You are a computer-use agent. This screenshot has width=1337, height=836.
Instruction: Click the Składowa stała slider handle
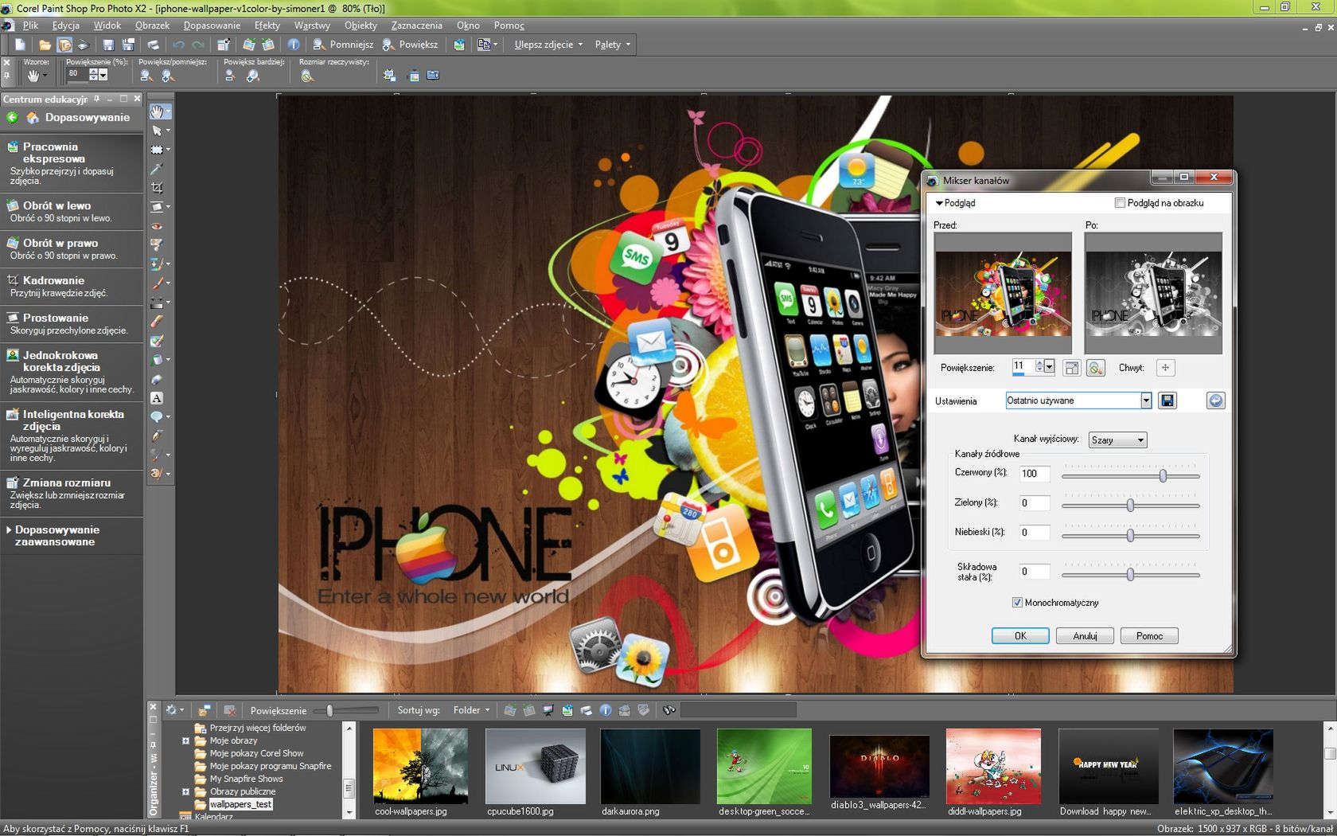pyautogui.click(x=1130, y=574)
